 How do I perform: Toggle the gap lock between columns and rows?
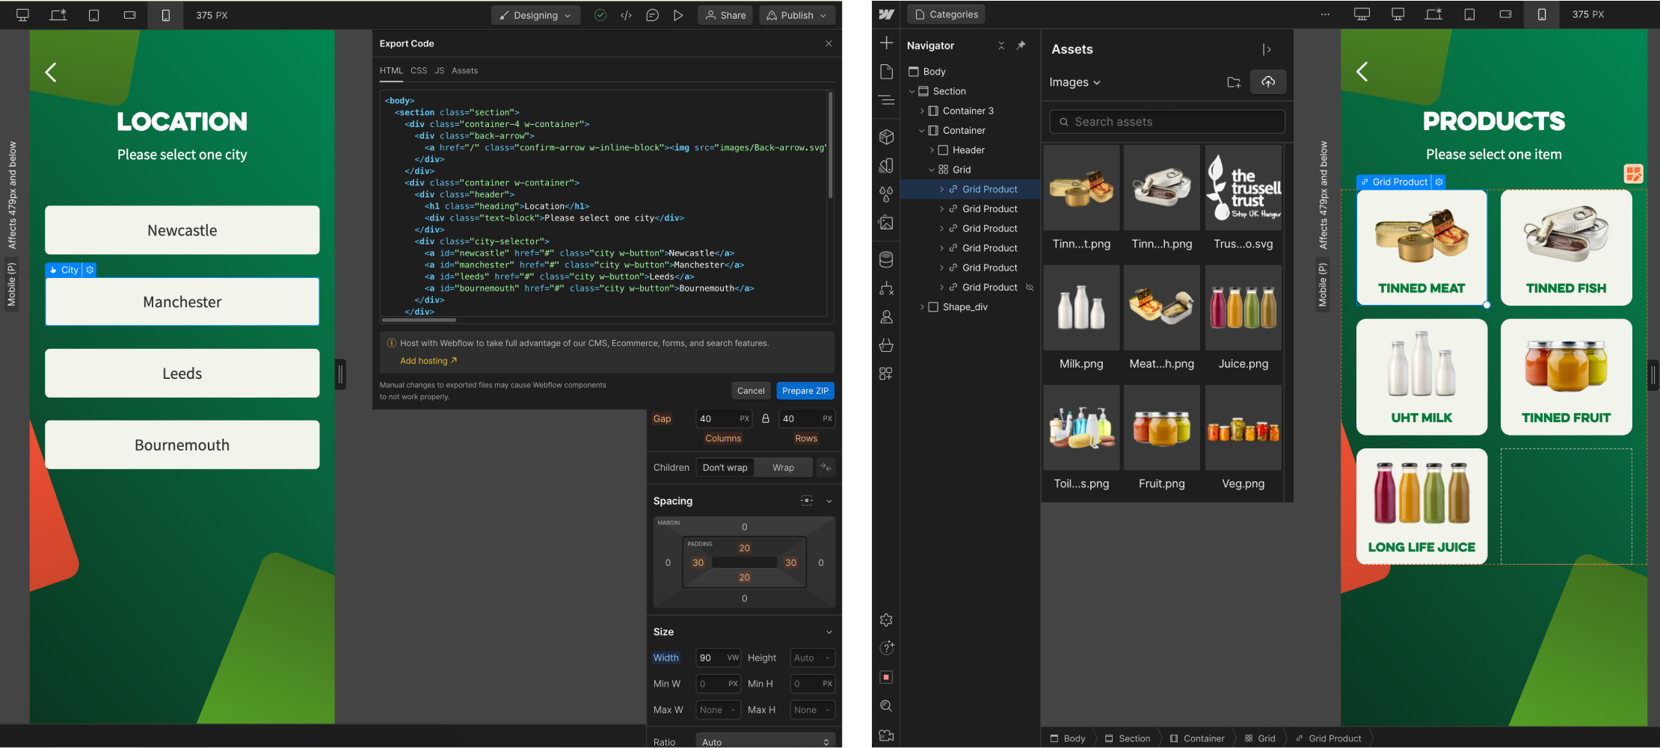click(x=766, y=418)
